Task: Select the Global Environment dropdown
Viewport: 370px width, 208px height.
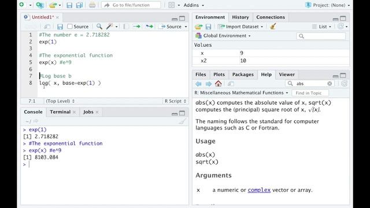Action: coord(223,36)
